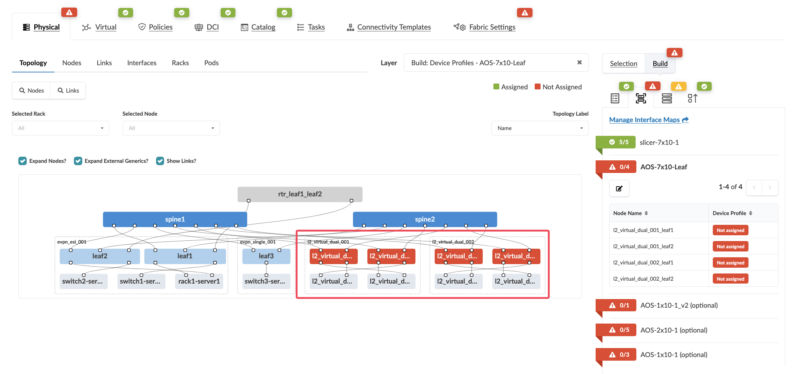Select the device profiles build icon
The image size is (795, 374).
[x=641, y=98]
